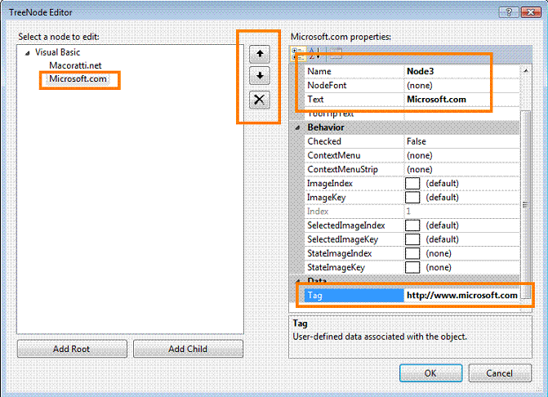The height and width of the screenshot is (397, 548).
Task: Select the ImageIndex property label
Action: (x=330, y=183)
